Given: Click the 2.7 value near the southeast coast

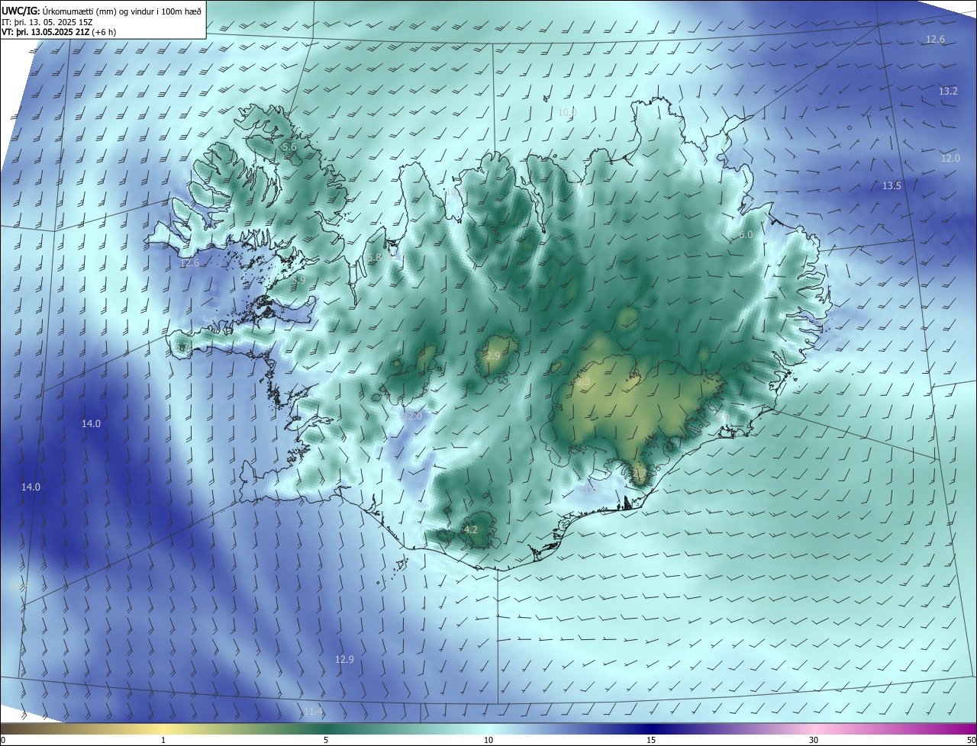Looking at the screenshot, I should 640,474.
